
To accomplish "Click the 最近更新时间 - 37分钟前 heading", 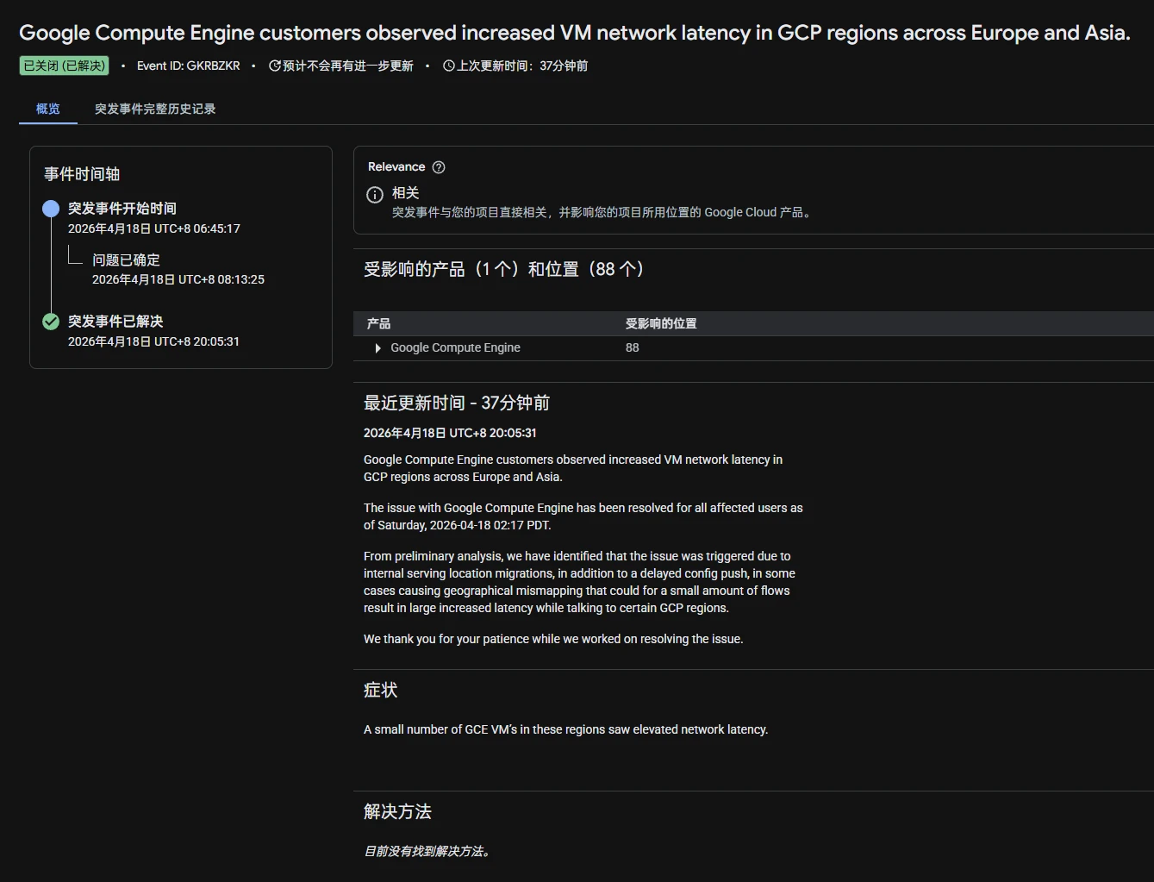I will (457, 403).
